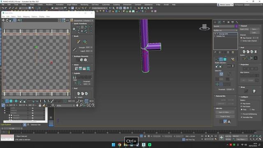Collapse the Quick Transform rollout
The image size is (263, 148).
coord(80,23)
